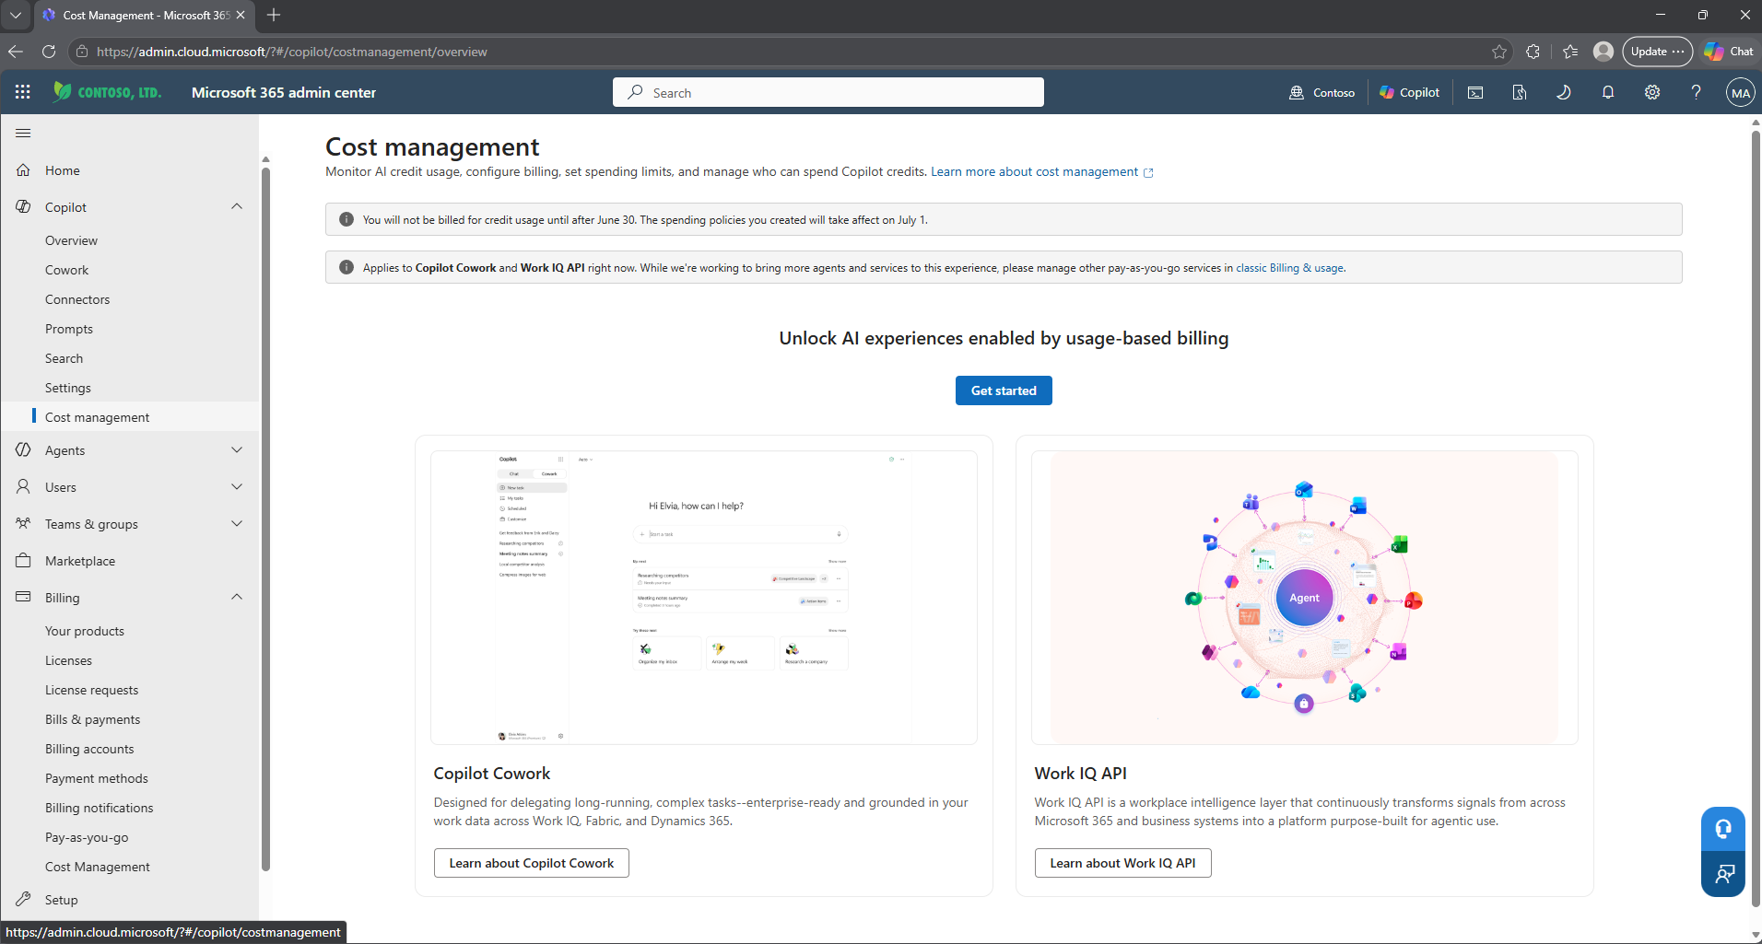Go back with browser back arrow
The width and height of the screenshot is (1762, 944).
[16, 52]
